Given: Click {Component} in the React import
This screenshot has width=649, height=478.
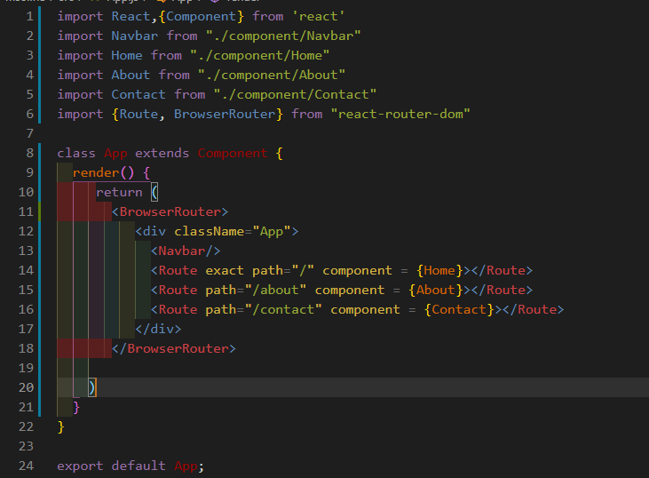Looking at the screenshot, I should click(202, 17).
